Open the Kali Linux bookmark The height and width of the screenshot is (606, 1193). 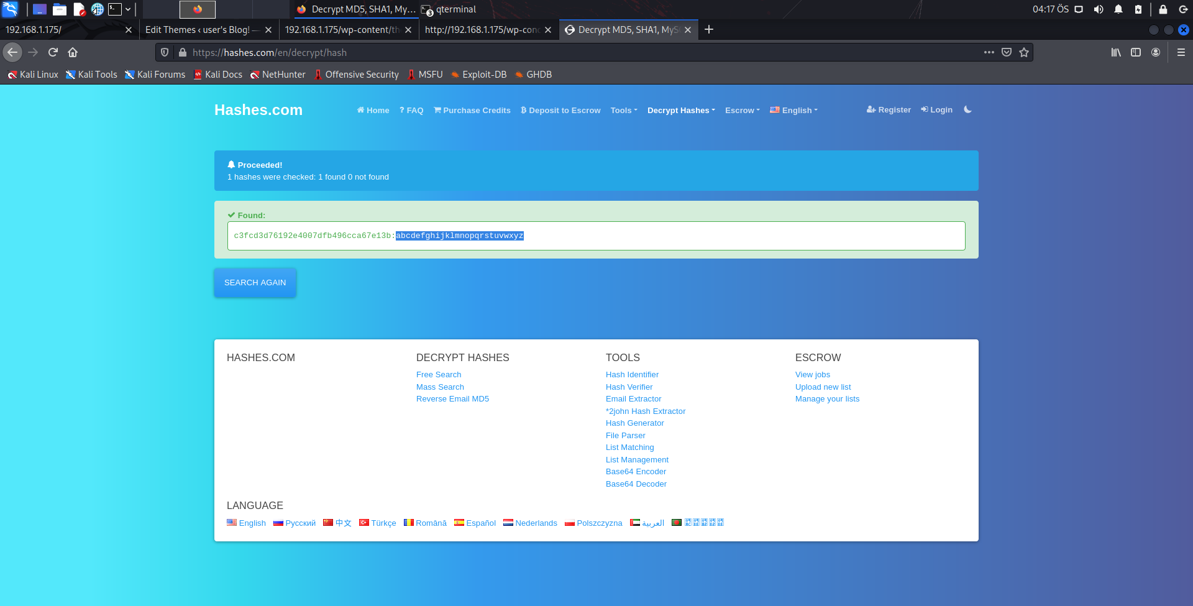[33, 75]
